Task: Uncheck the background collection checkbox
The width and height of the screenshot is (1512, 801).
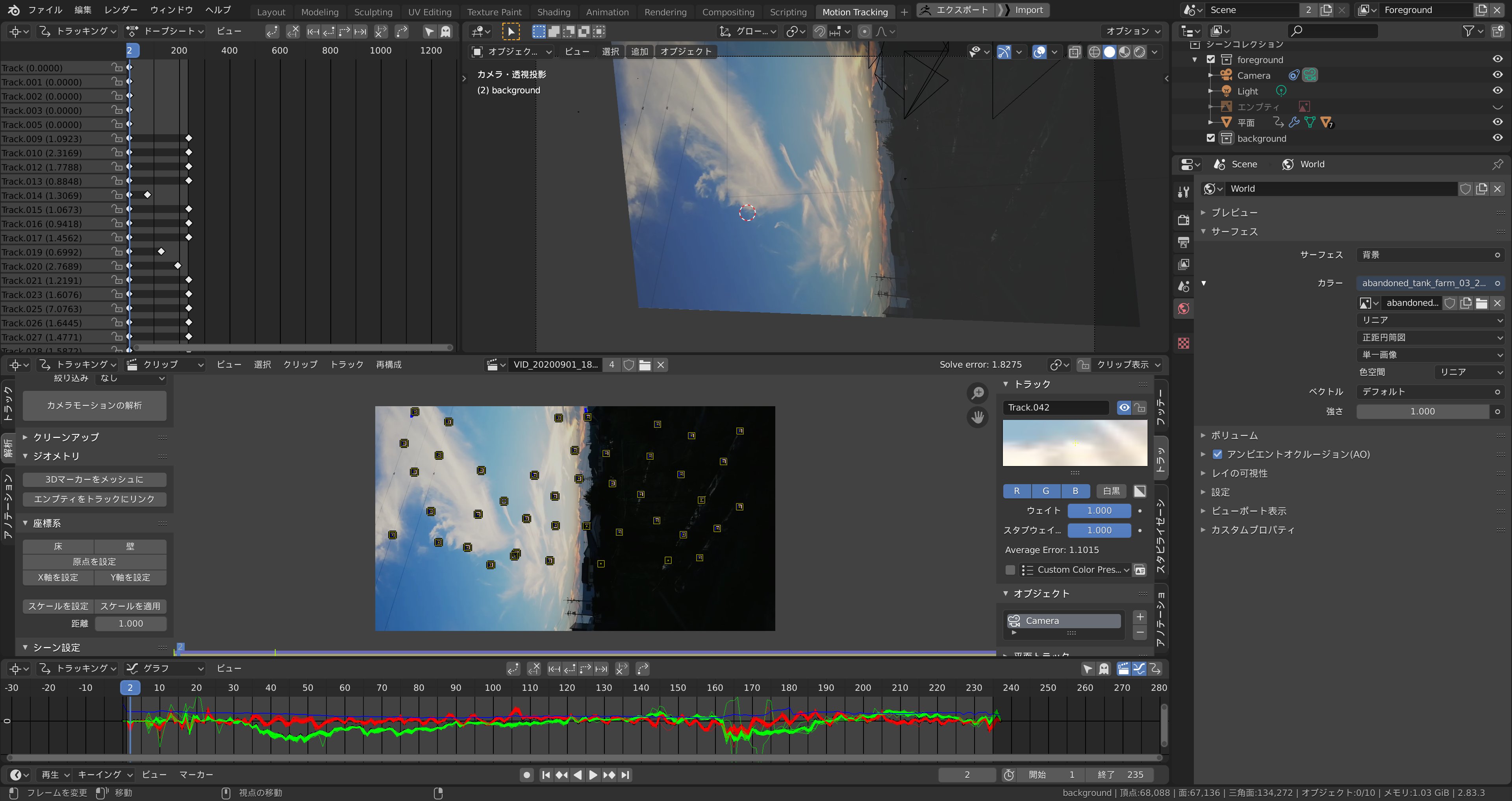Action: [1210, 138]
